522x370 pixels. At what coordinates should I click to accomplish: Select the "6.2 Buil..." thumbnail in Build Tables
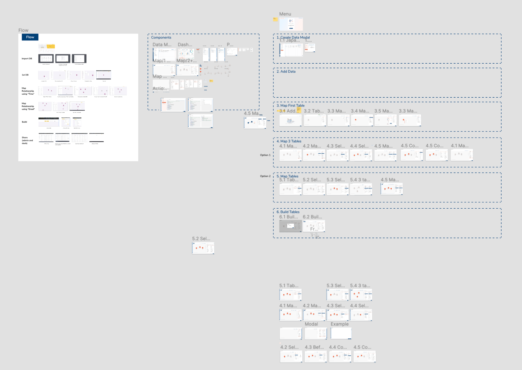tap(314, 226)
